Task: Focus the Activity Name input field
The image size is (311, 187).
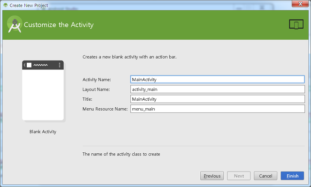Action: pos(217,79)
